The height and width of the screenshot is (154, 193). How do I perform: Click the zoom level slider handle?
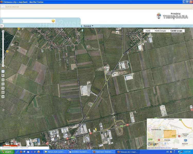(x=3, y=39)
